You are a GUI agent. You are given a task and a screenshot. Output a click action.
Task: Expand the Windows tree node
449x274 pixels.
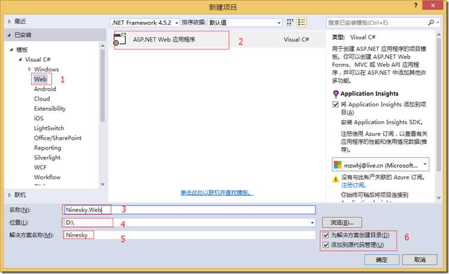pos(30,69)
